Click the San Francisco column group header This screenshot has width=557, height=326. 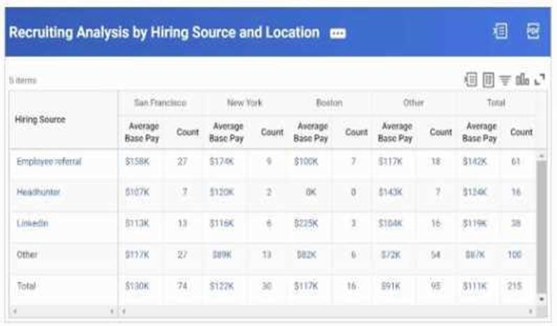(x=160, y=103)
